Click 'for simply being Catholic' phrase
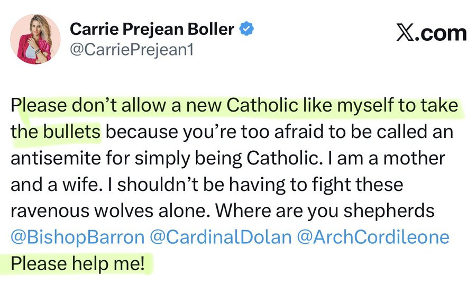Viewport: 476px width, 284px height. point(214,158)
